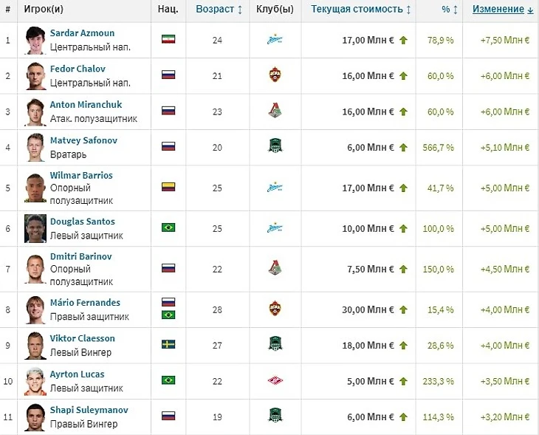Open Shapi Suleymanov player link
The width and height of the screenshot is (539, 435).
pos(89,410)
